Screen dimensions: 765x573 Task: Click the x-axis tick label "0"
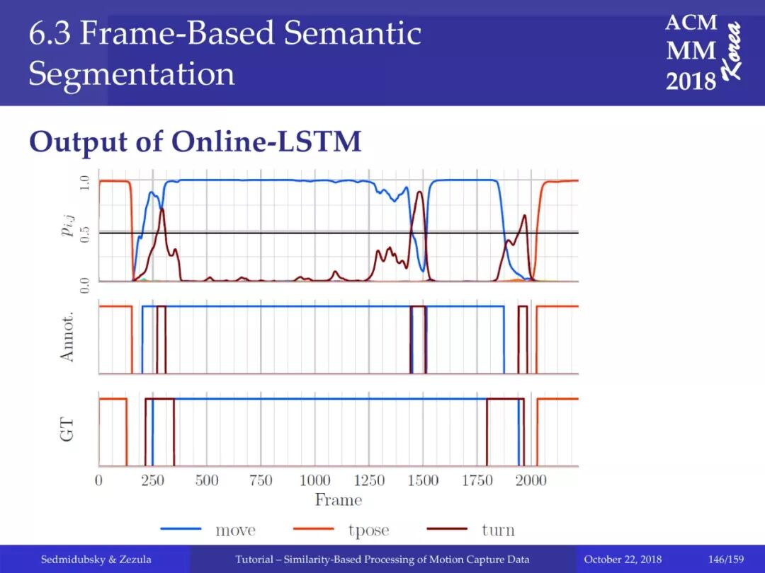click(x=98, y=480)
